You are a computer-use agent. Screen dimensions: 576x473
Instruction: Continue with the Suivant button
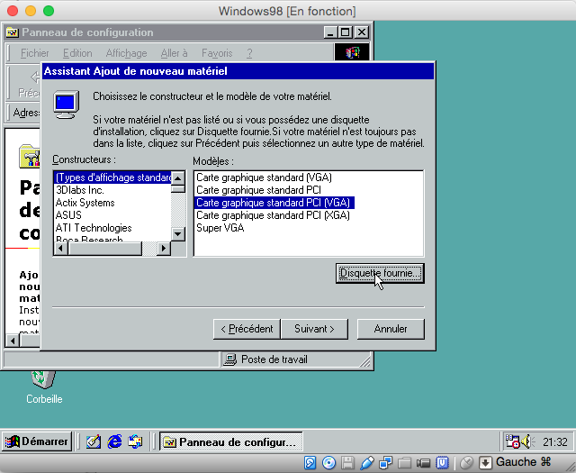(314, 329)
